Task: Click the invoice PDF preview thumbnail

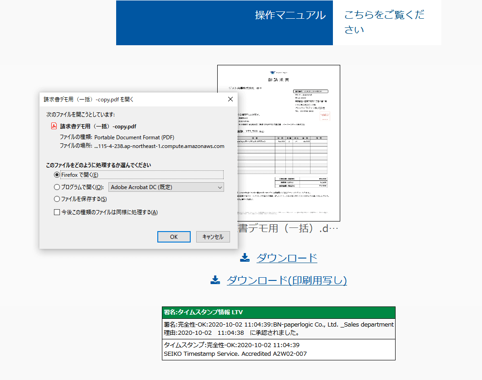Action: [278, 143]
